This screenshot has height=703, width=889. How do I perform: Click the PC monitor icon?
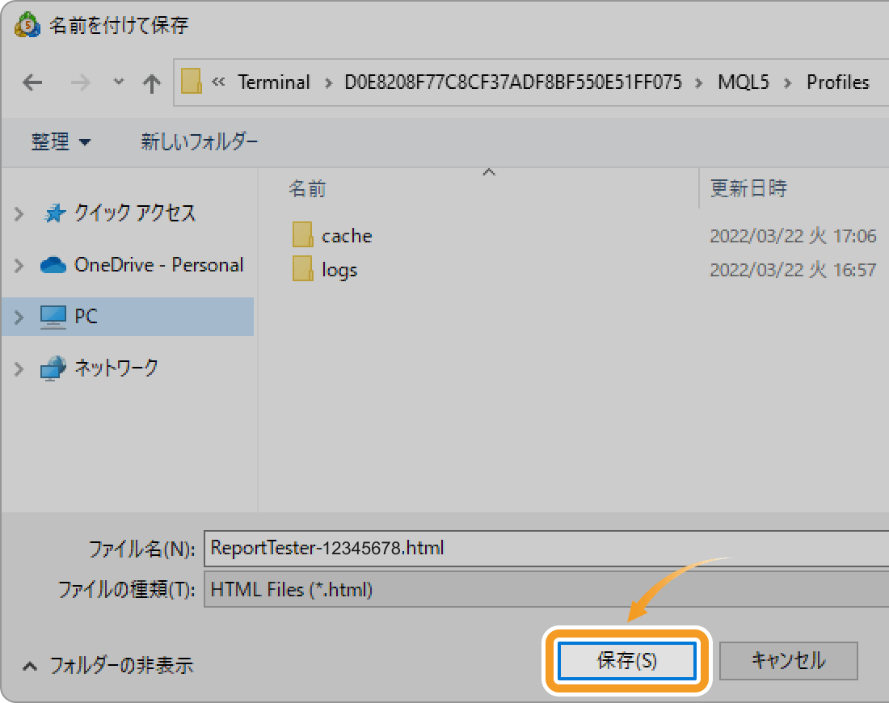[x=53, y=317]
